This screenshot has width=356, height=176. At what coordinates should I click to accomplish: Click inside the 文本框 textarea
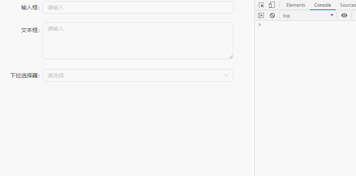138,41
